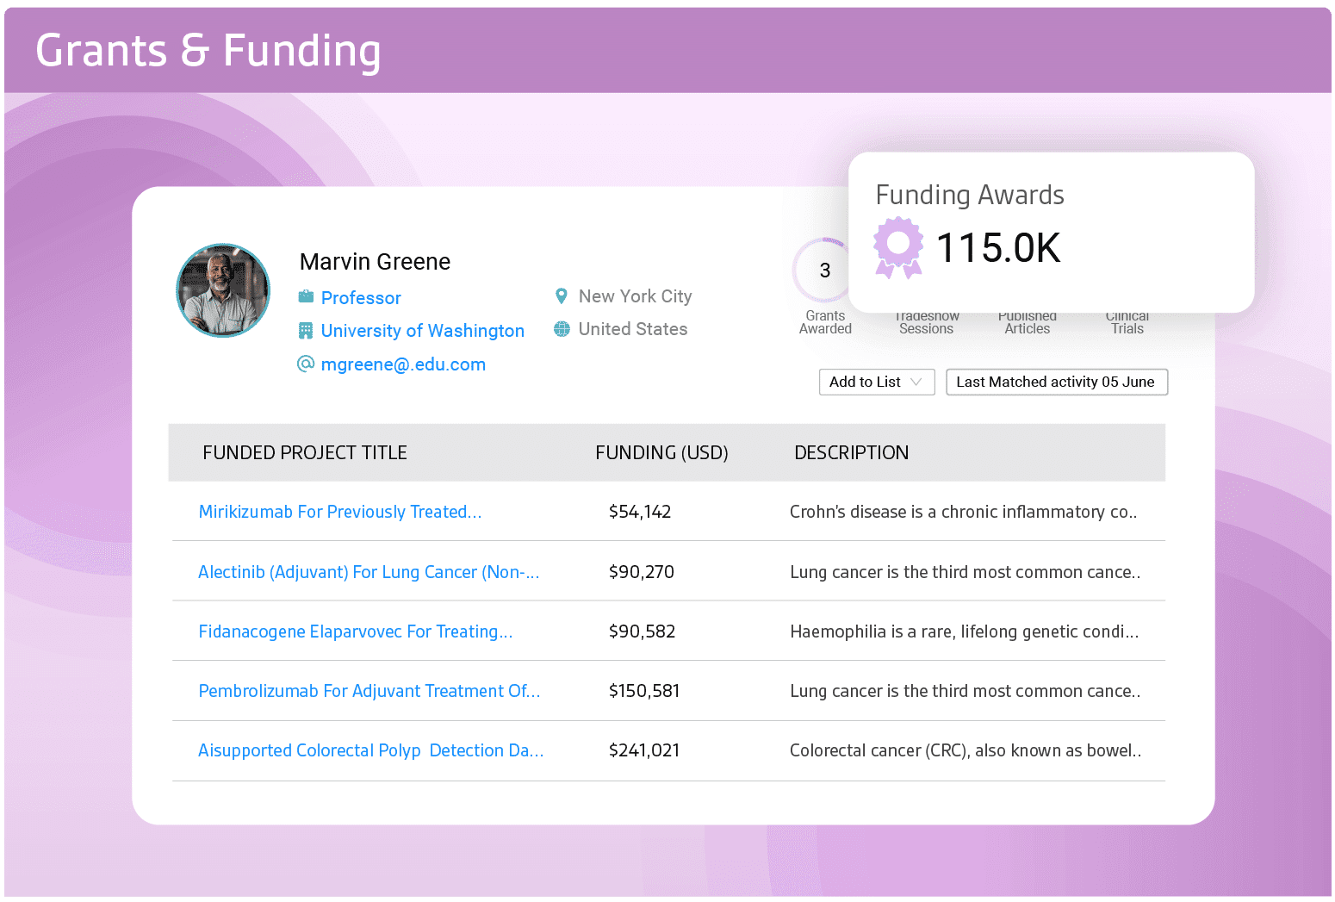Click the Colorectal cancer (CRC) description text

[x=966, y=750]
